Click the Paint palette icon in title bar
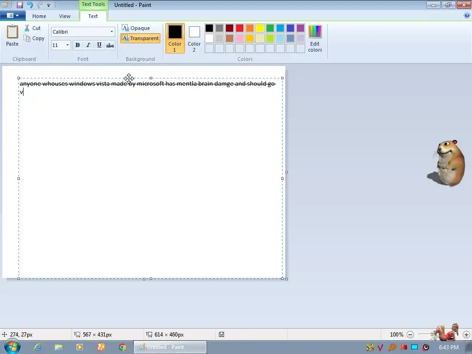Viewport: 472px width, 354px height. (x=4, y=5)
